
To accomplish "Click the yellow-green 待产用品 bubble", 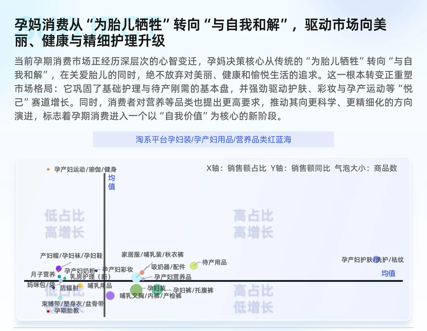I will pyautogui.click(x=194, y=265).
